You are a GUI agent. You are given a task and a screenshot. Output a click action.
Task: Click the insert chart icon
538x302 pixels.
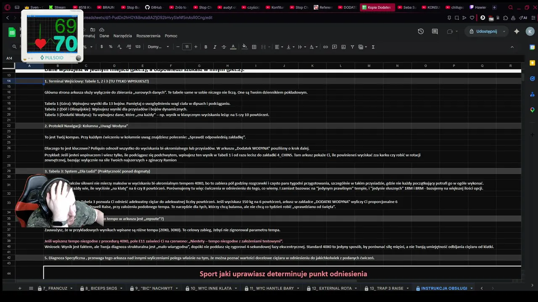343,47
